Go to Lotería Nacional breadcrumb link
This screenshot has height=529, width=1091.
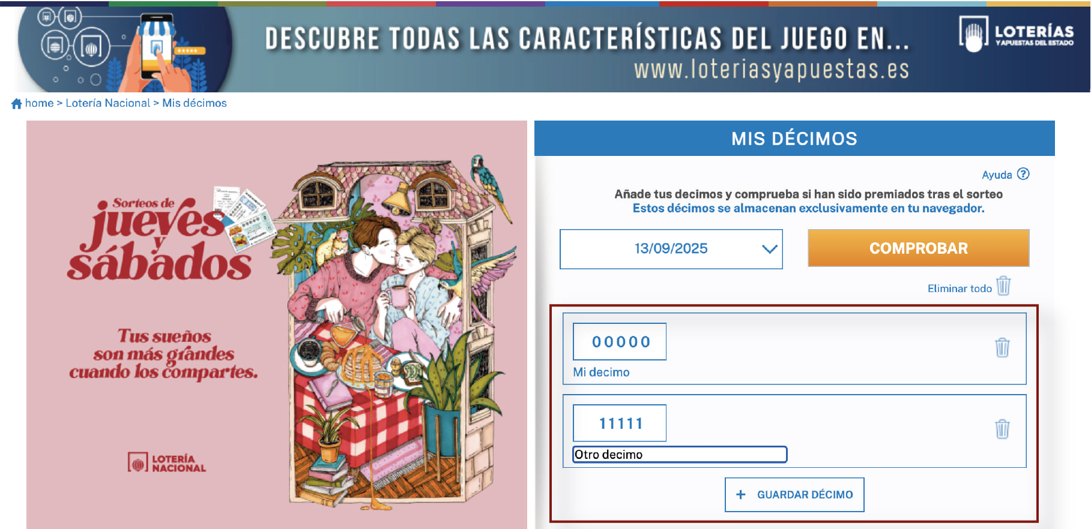pos(108,103)
